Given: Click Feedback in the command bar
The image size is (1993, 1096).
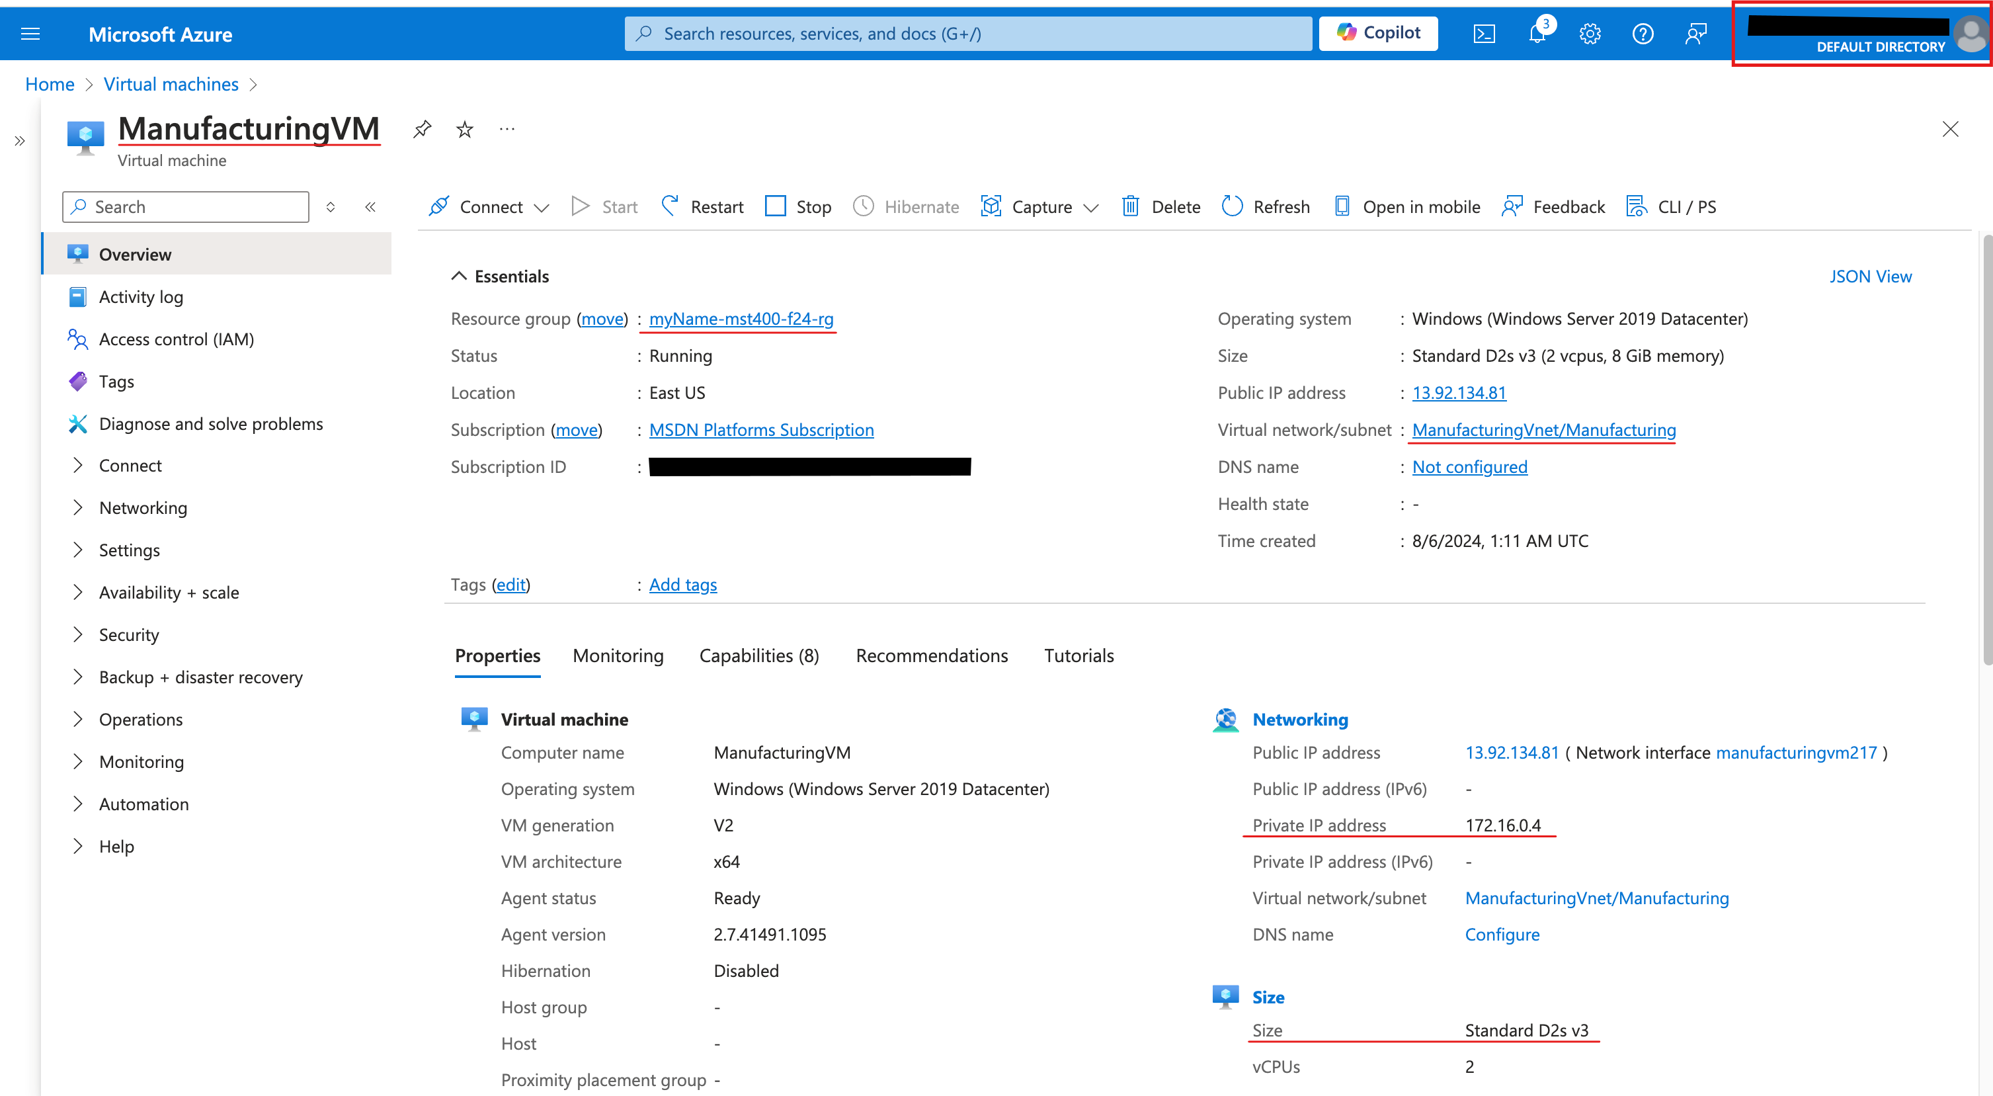Looking at the screenshot, I should tap(1553, 206).
